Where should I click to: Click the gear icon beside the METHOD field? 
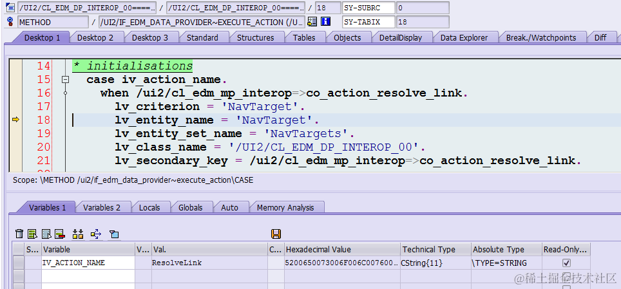click(10, 22)
